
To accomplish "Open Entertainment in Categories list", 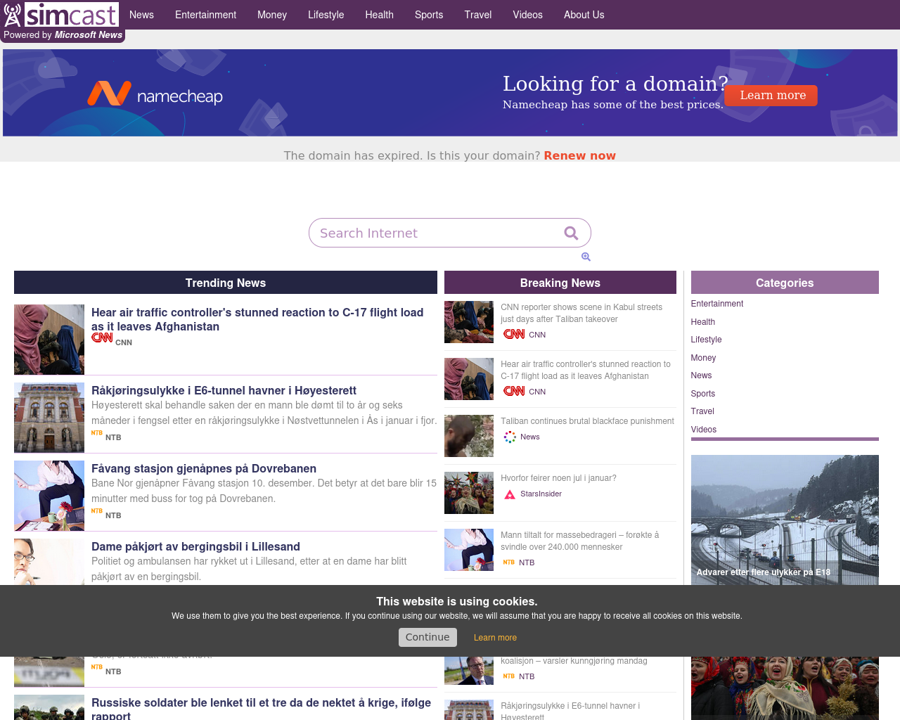I will pyautogui.click(x=716, y=304).
